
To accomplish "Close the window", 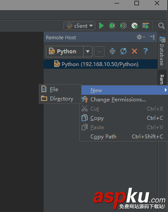I will pyautogui.click(x=157, y=3).
